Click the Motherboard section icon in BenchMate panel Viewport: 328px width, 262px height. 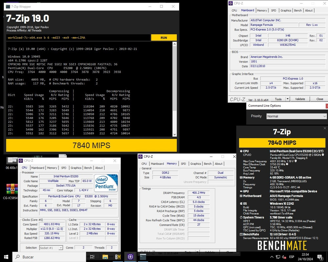241,196
